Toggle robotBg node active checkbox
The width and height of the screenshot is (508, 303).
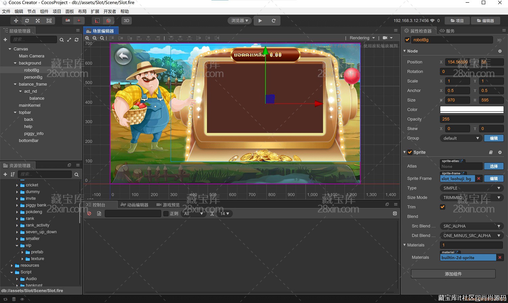tap(407, 40)
